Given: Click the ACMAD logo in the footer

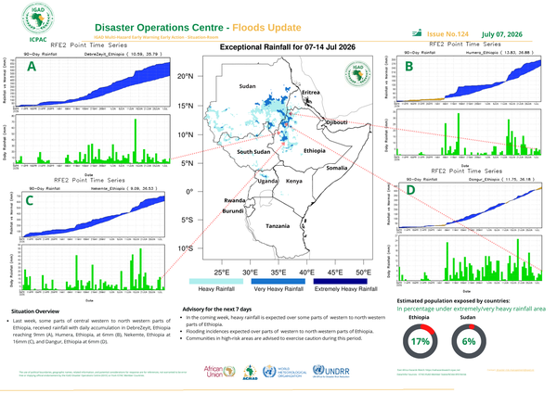Looking at the screenshot, I should (250, 373).
